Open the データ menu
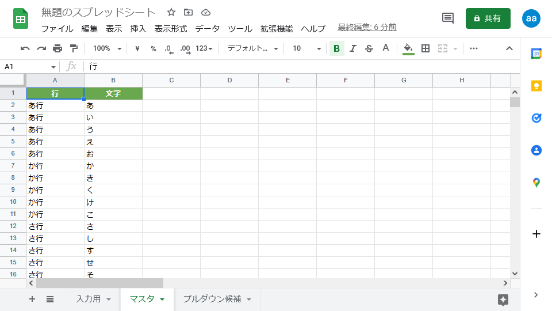The image size is (552, 311). tap(207, 28)
